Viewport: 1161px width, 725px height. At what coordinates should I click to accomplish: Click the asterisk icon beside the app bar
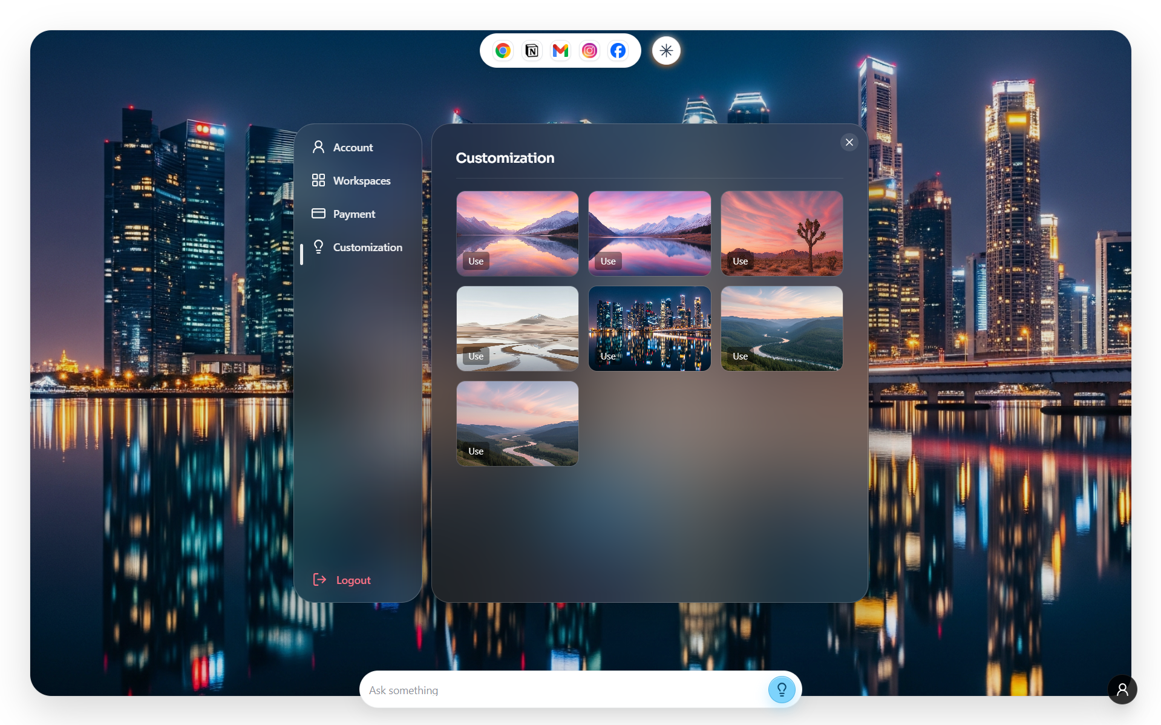tap(666, 51)
